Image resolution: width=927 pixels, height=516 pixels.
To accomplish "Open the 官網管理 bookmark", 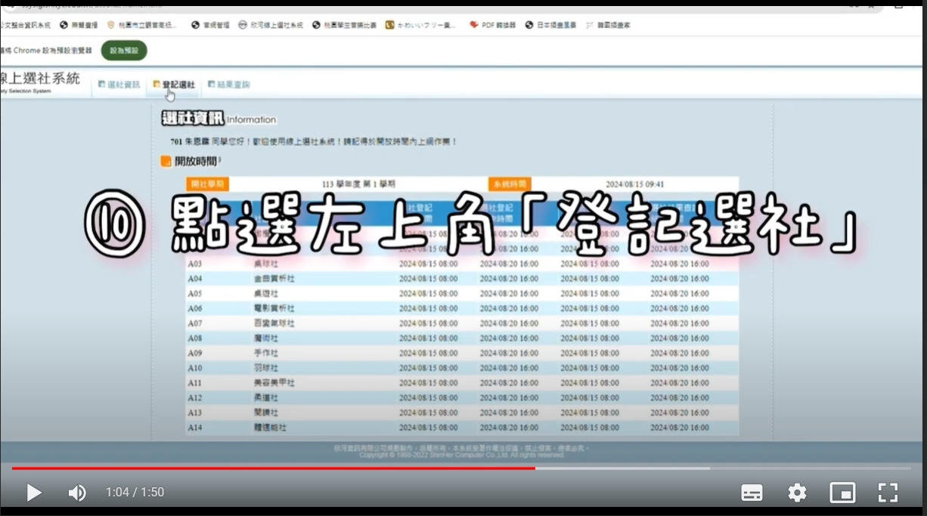I will coord(210,25).
